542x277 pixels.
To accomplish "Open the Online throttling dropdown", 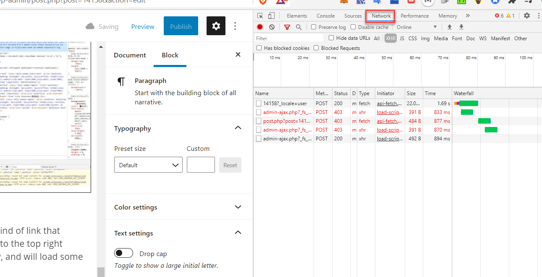I will (416, 27).
